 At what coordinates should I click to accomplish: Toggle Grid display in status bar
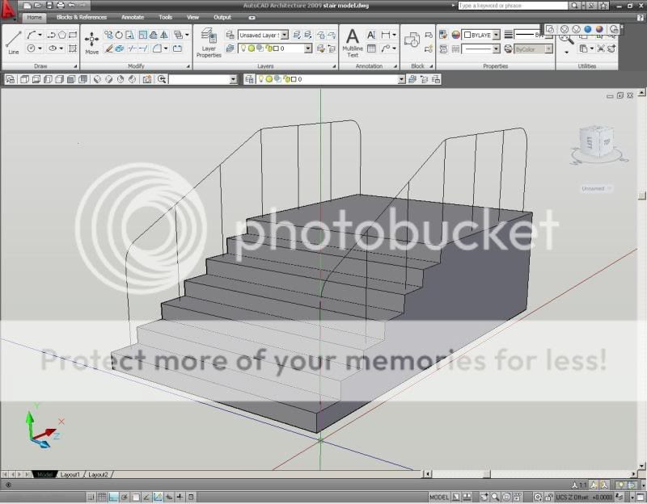(102, 497)
